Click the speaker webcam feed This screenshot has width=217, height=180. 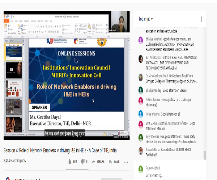pyautogui.click(x=119, y=22)
